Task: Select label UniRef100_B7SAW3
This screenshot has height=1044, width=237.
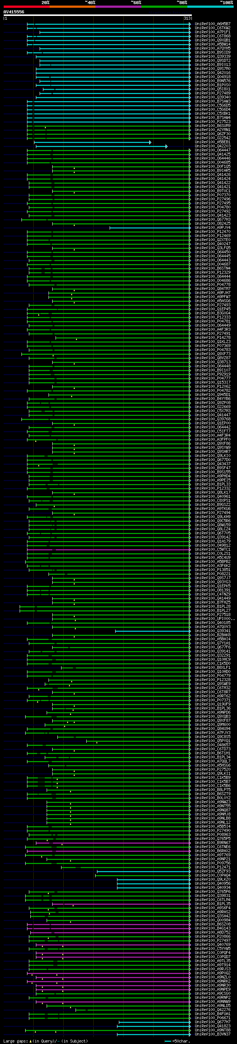Action: [x=212, y=101]
